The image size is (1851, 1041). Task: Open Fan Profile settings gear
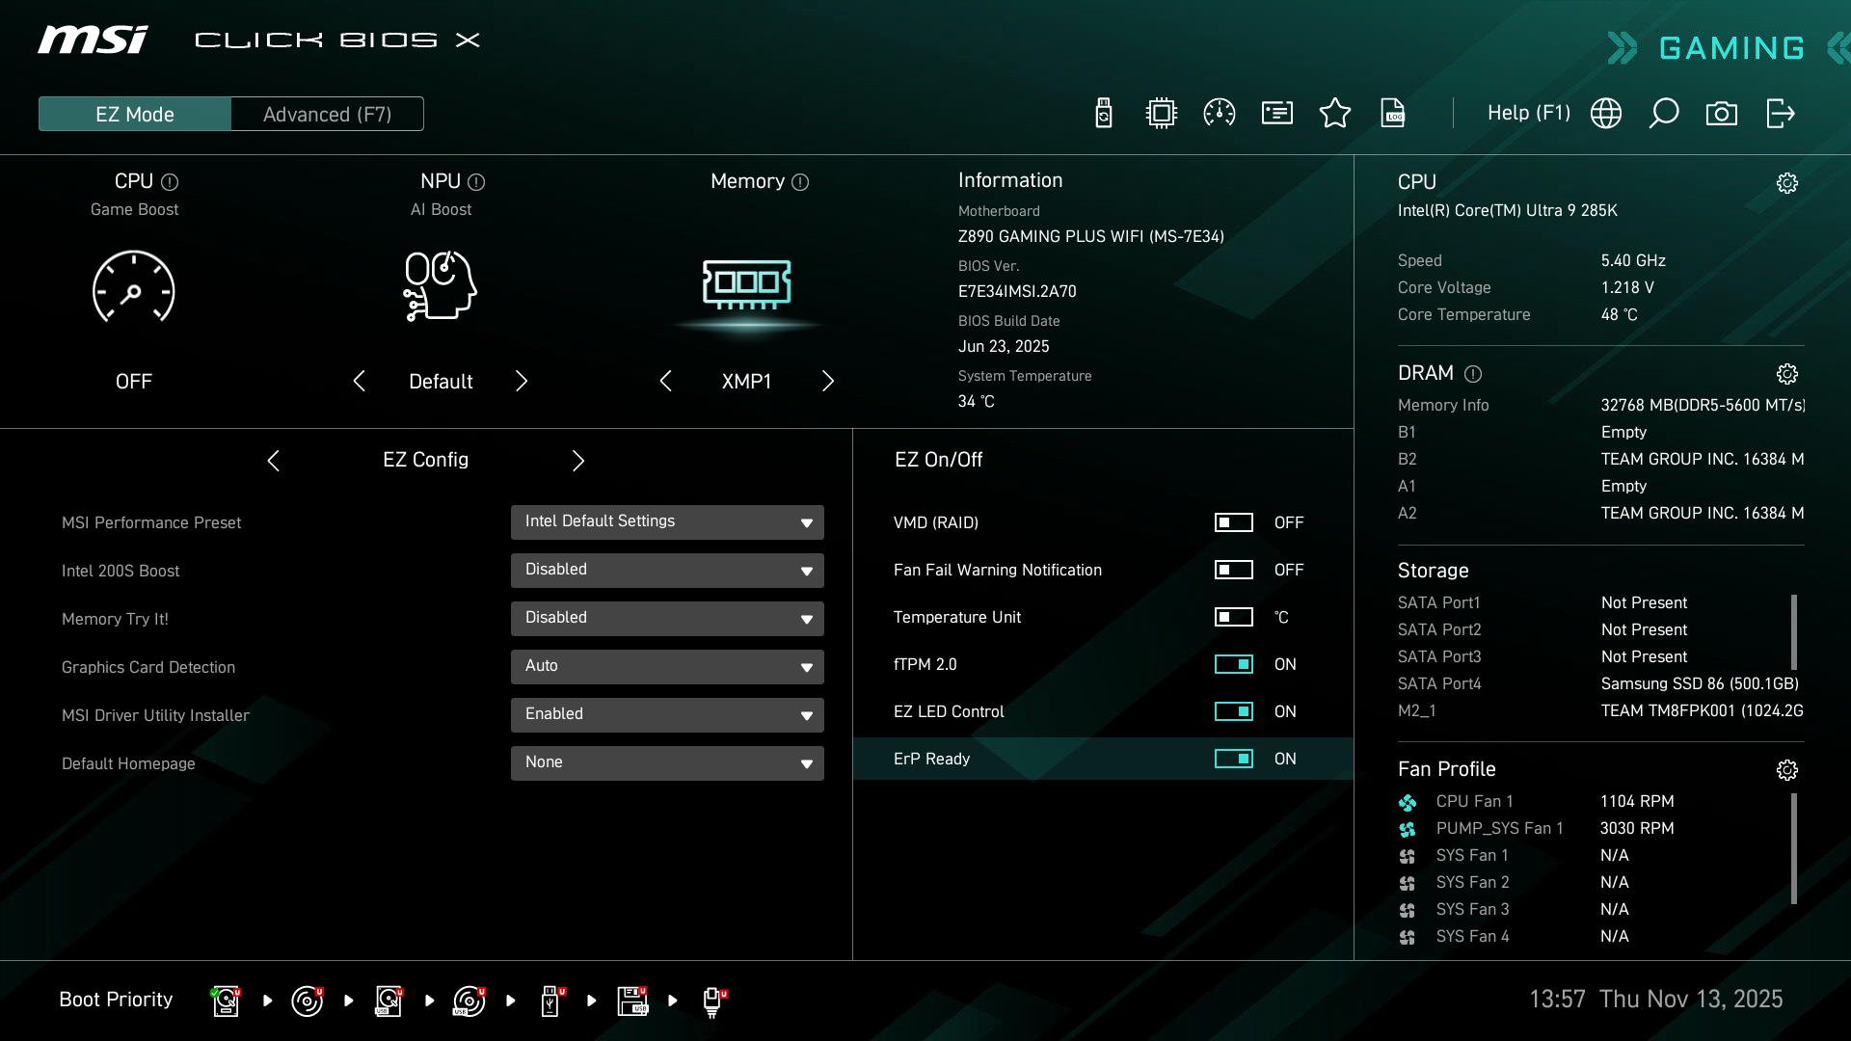1786,770
